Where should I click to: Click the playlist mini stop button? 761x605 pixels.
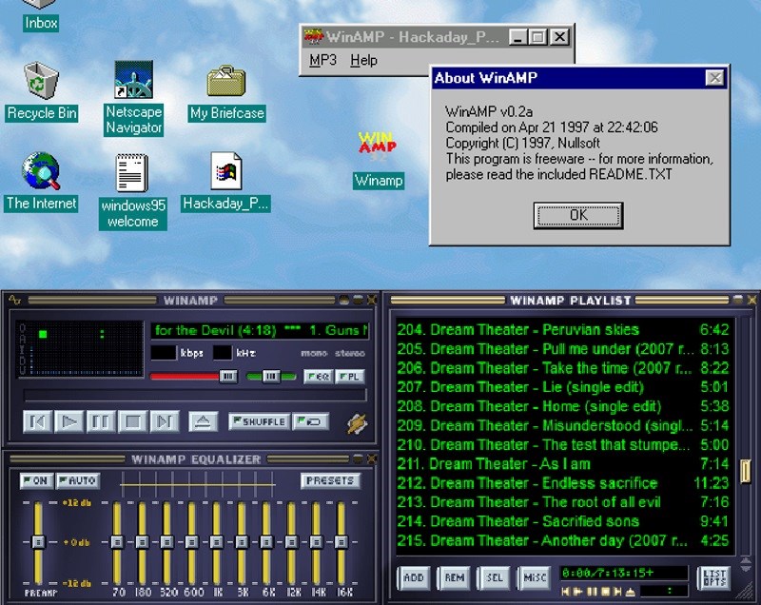[605, 592]
